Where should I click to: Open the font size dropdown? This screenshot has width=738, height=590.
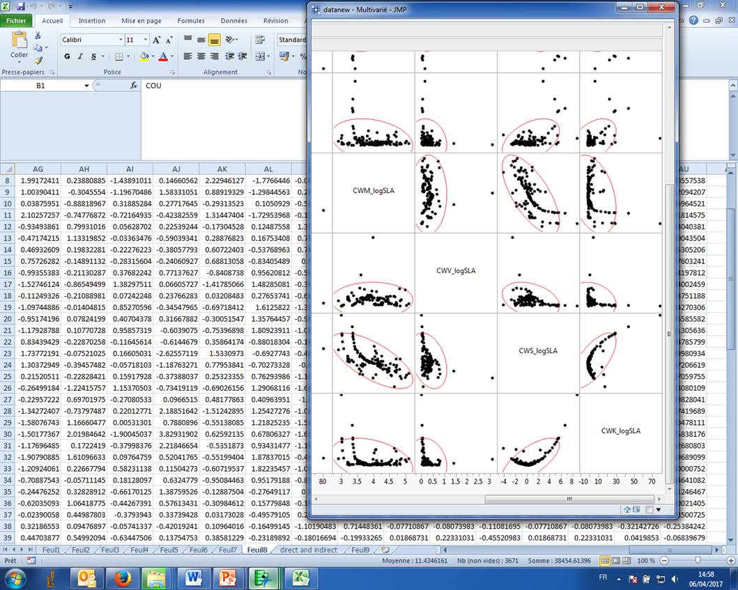(x=145, y=40)
